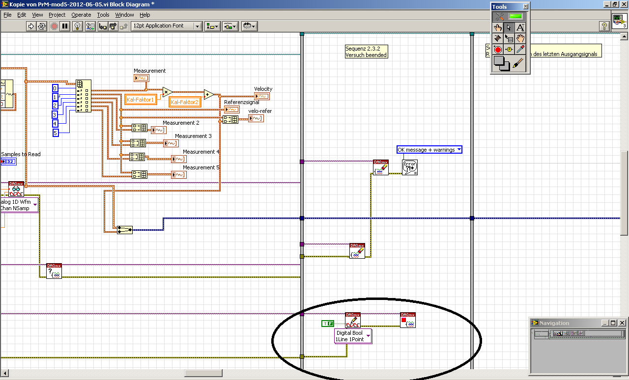The image size is (629, 380).
Task: Click the velo-refer indicator terminal
Action: coord(256,118)
